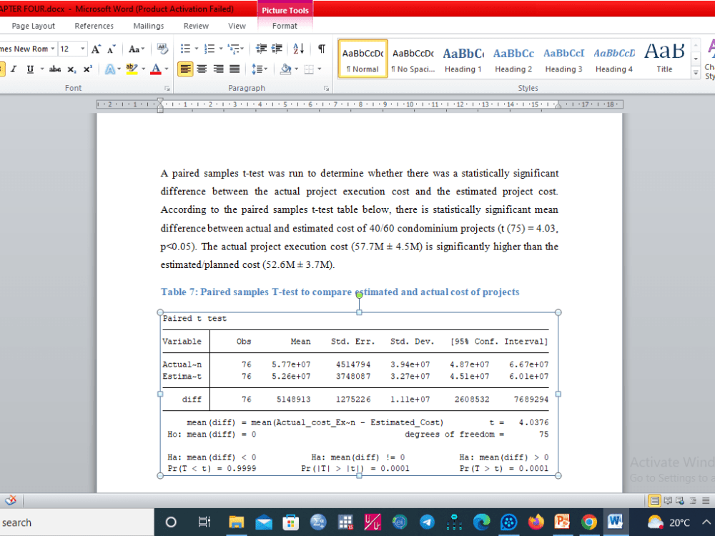715x536 pixels.
Task: Open the Mailings ribbon tab
Action: [x=148, y=26]
